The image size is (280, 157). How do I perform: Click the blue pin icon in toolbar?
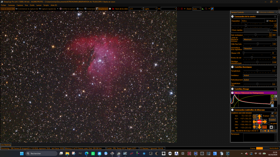(x=212, y=9)
